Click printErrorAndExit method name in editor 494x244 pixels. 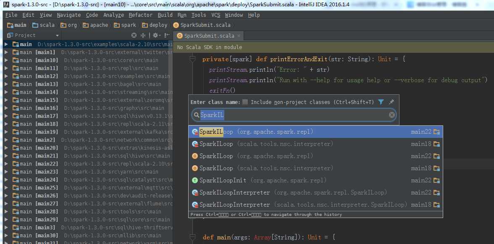(299, 59)
